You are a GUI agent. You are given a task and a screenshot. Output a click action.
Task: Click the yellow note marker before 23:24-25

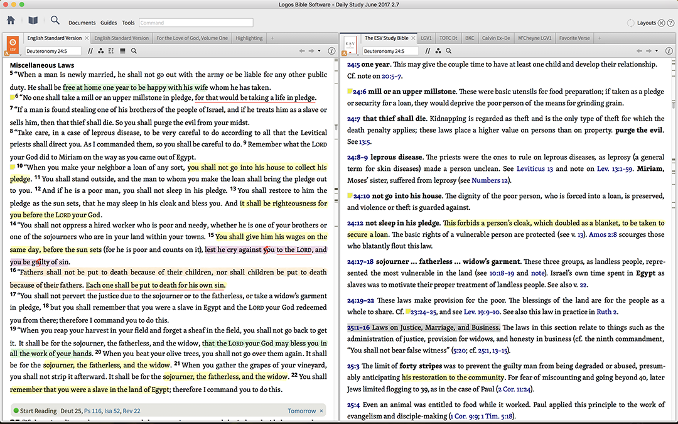(408, 312)
